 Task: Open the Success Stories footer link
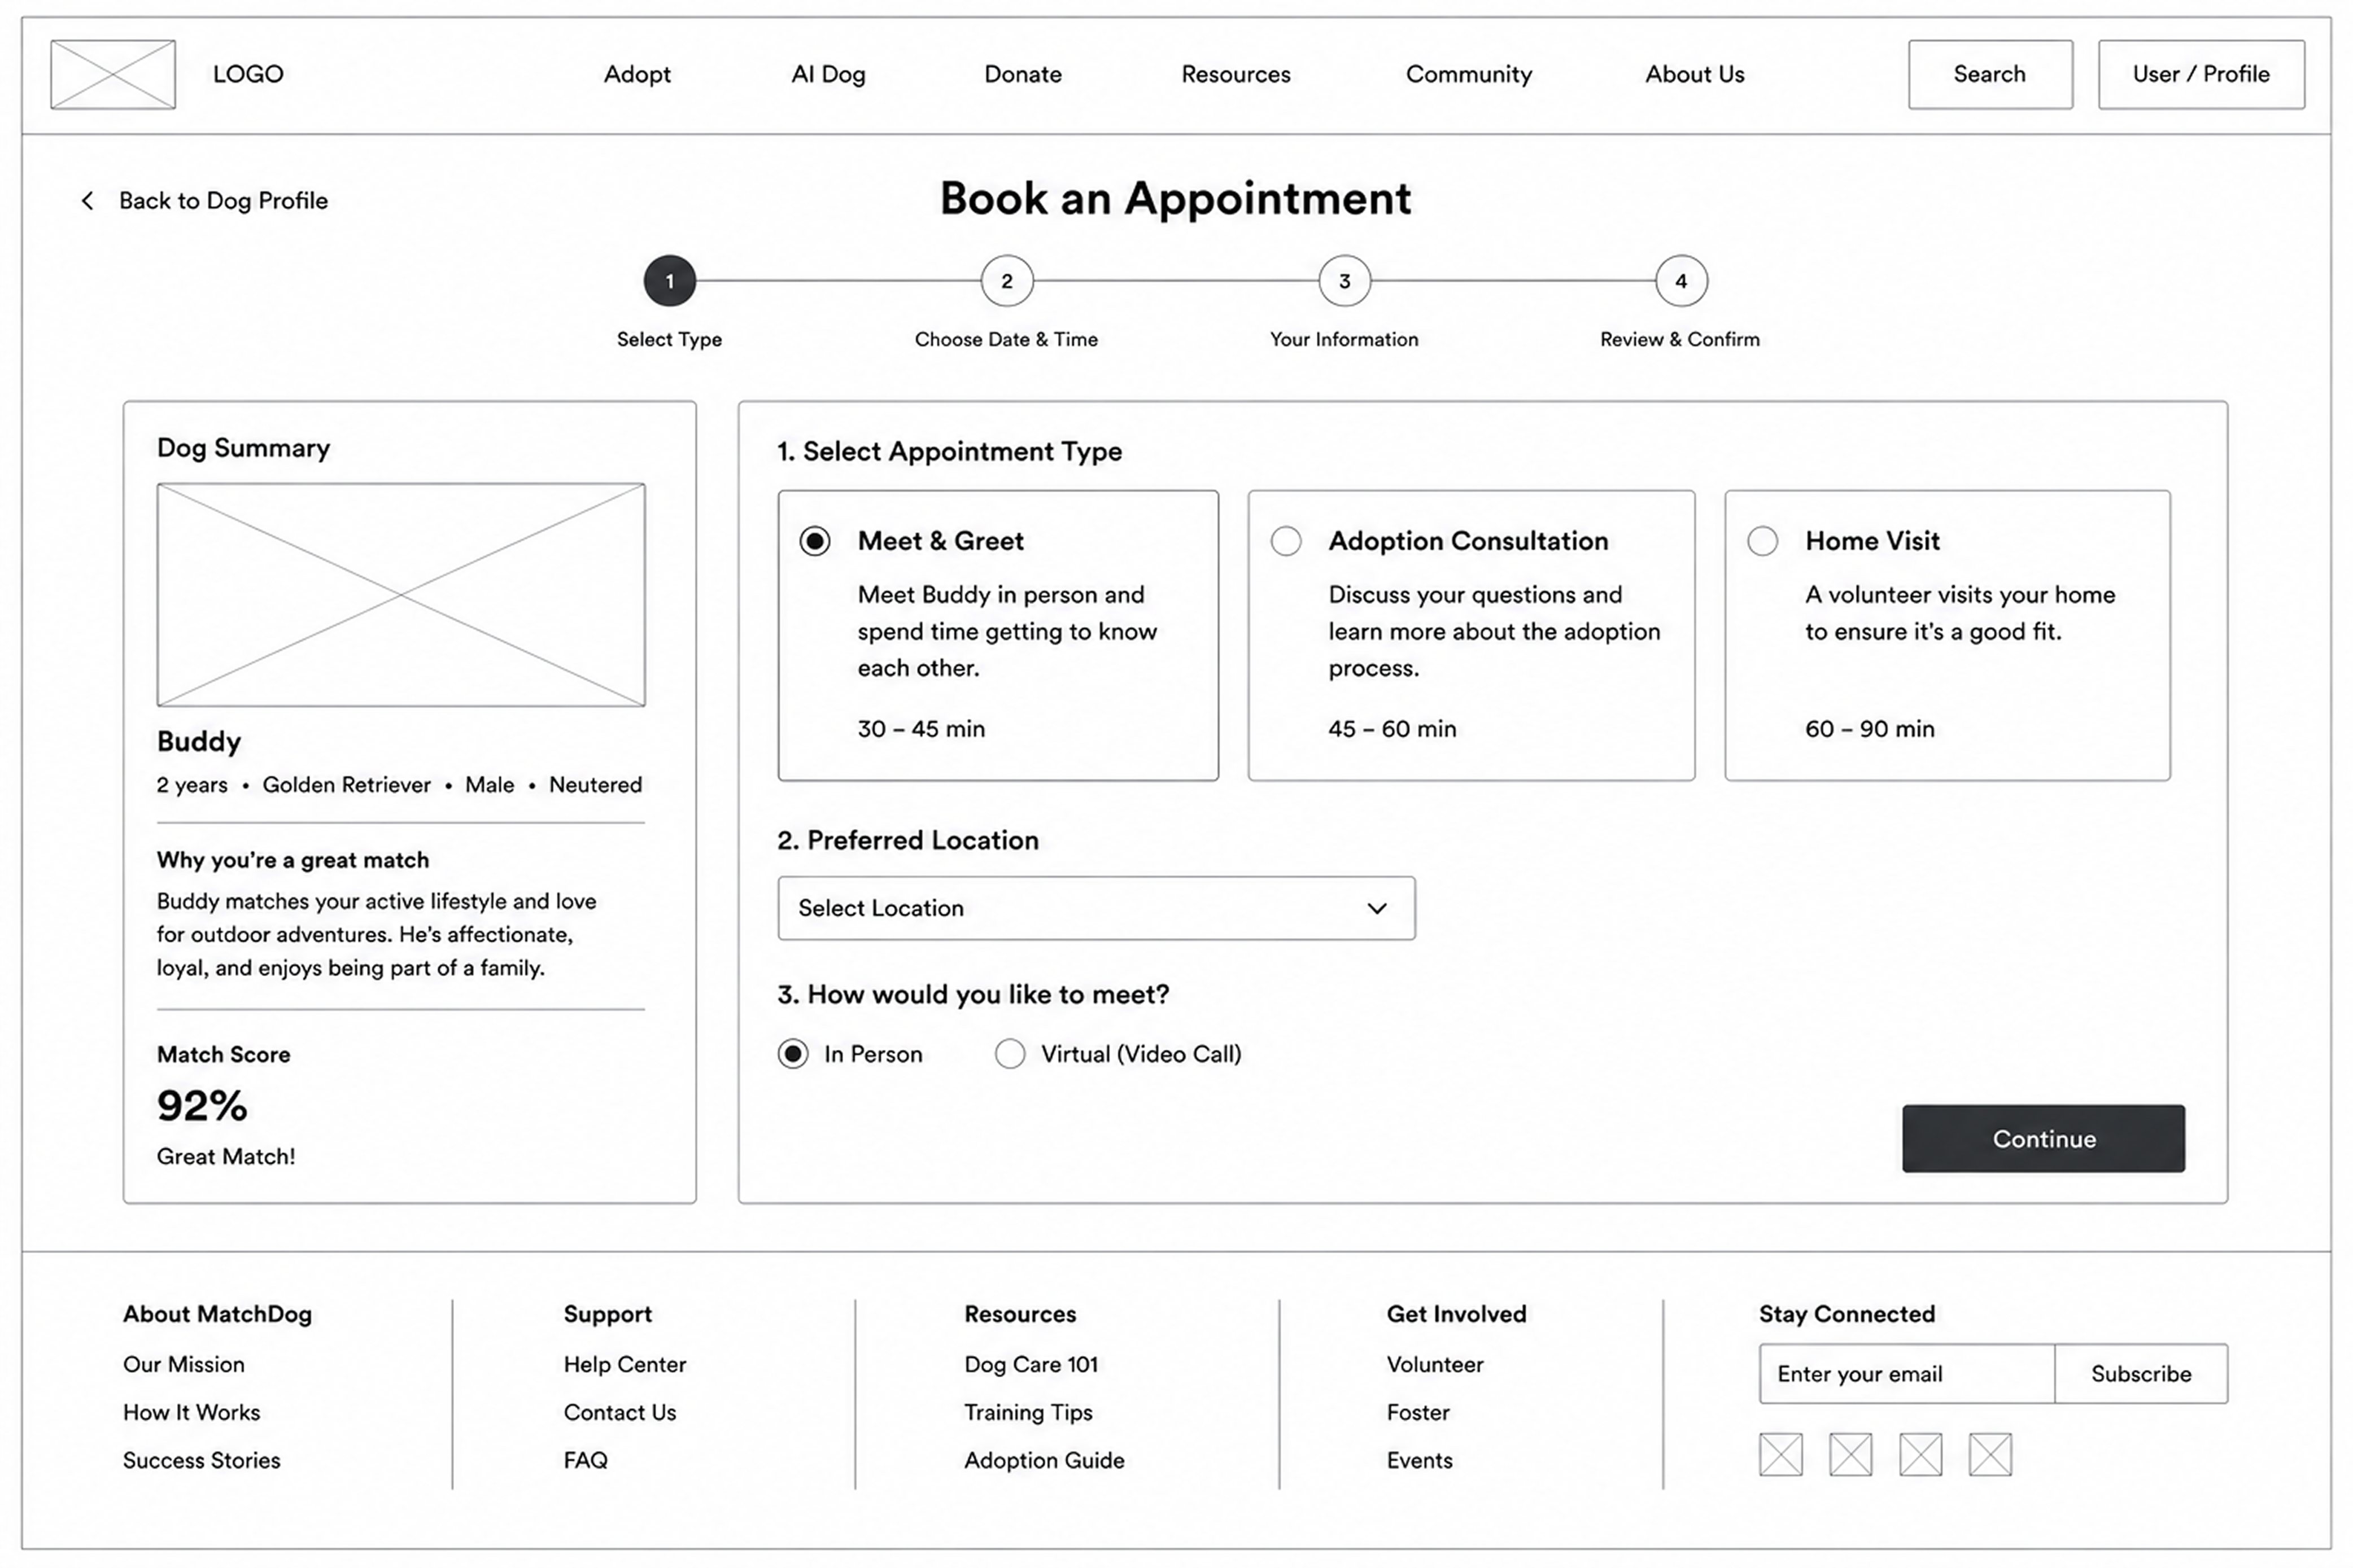[202, 1461]
